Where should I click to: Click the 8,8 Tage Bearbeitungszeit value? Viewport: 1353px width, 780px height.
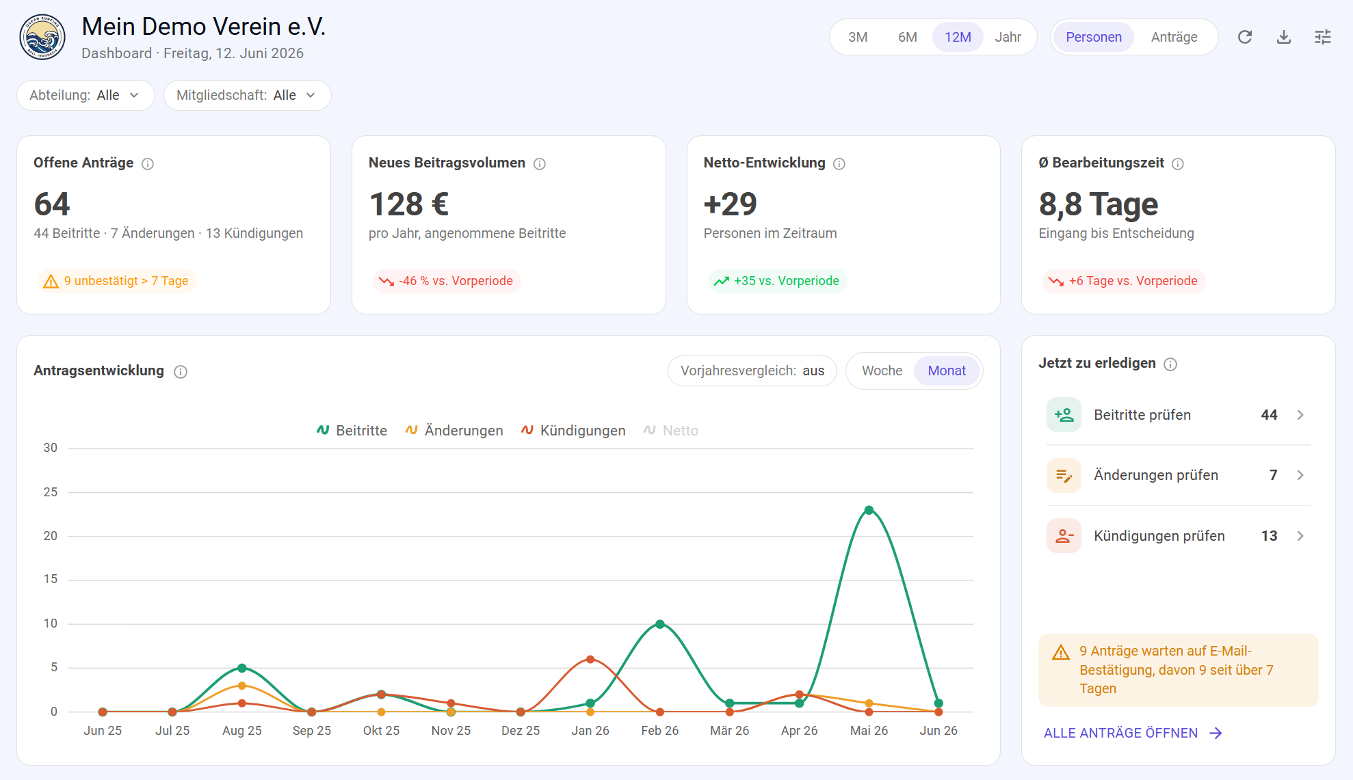pos(1099,204)
